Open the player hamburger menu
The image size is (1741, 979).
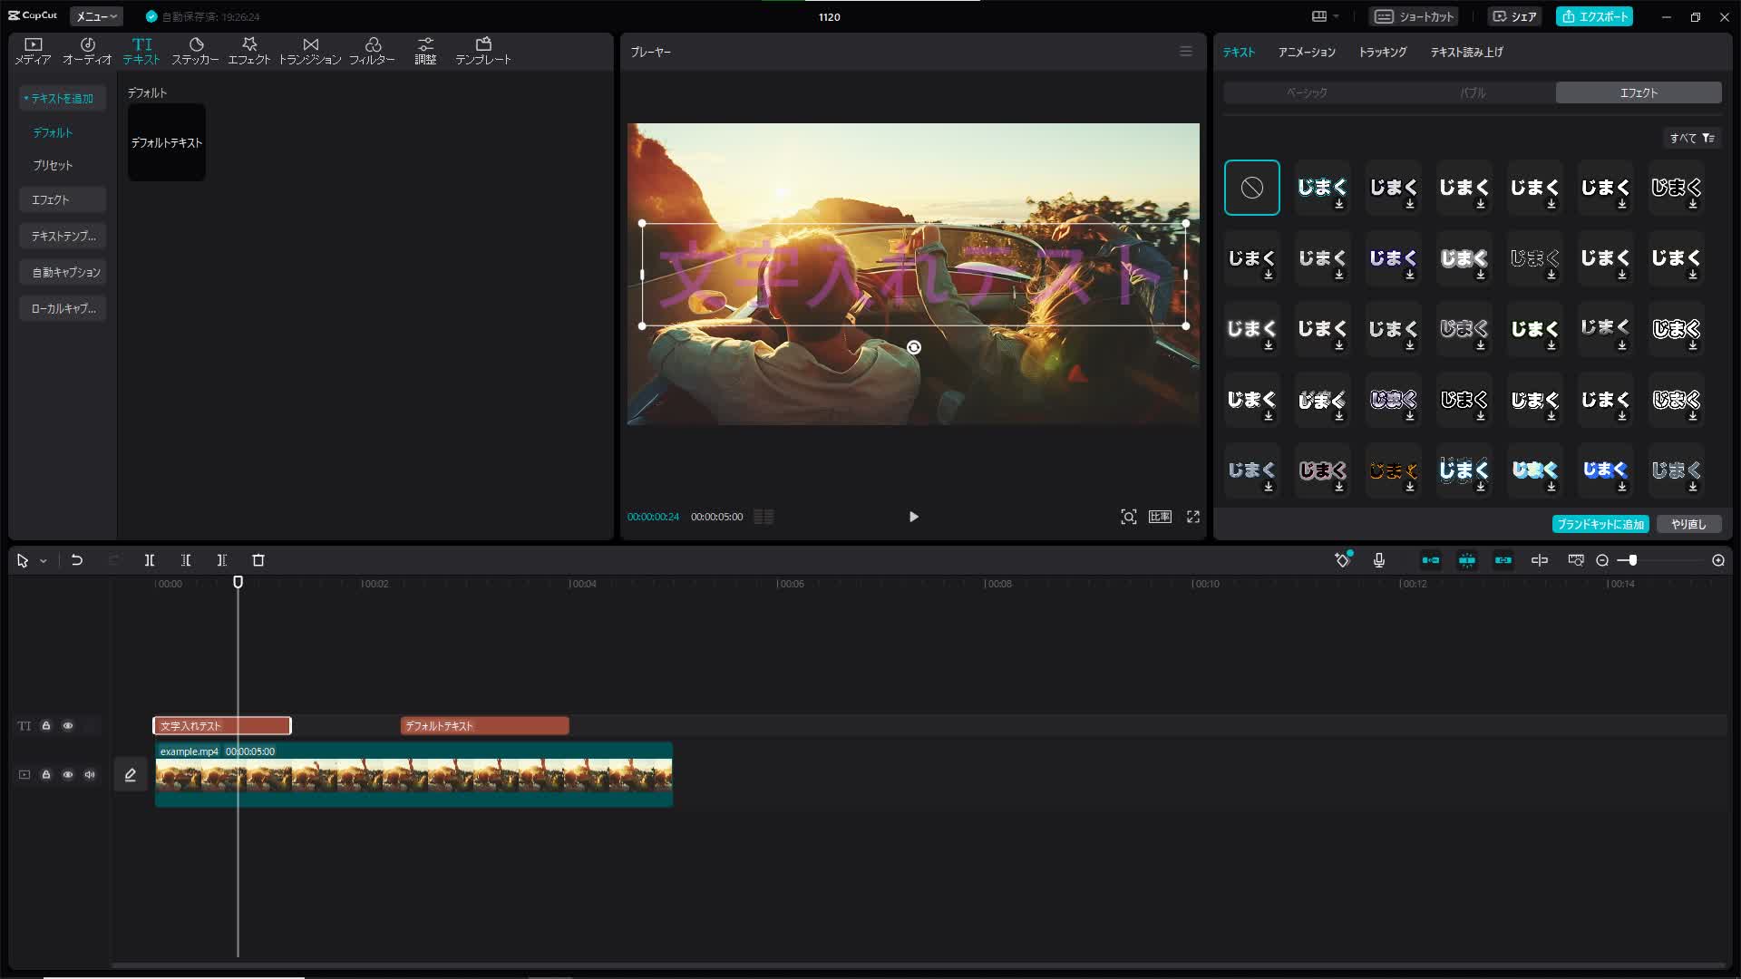pos(1186,52)
